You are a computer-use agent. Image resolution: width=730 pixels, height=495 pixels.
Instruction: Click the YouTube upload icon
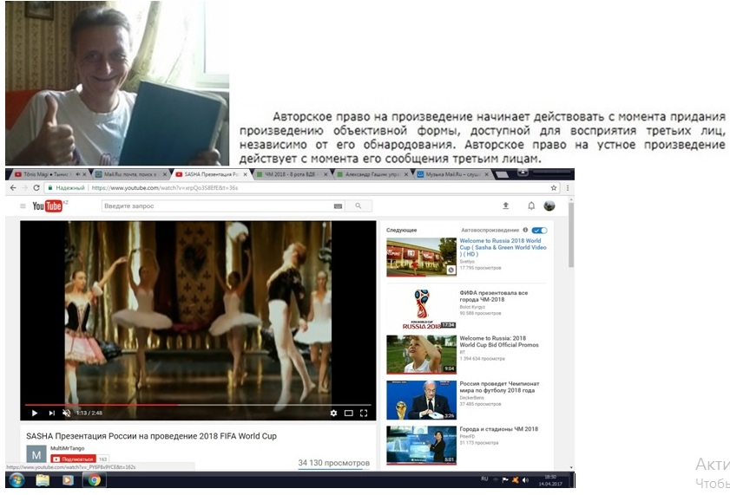pos(506,205)
